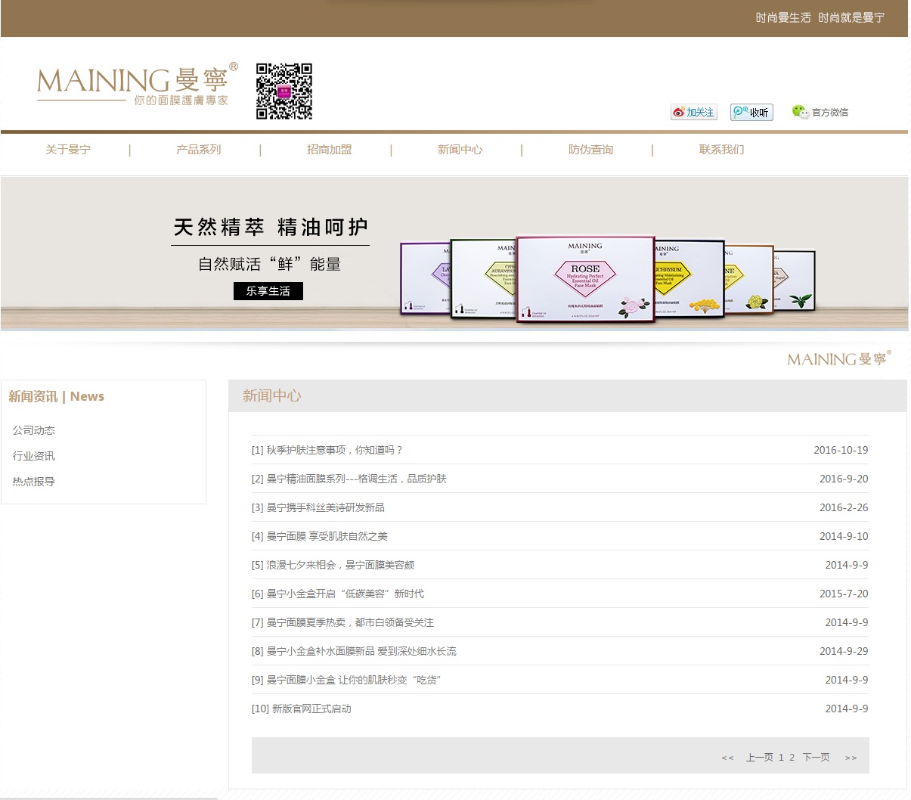
Task: Open the 关于曼宁 menu item
Action: (68, 150)
